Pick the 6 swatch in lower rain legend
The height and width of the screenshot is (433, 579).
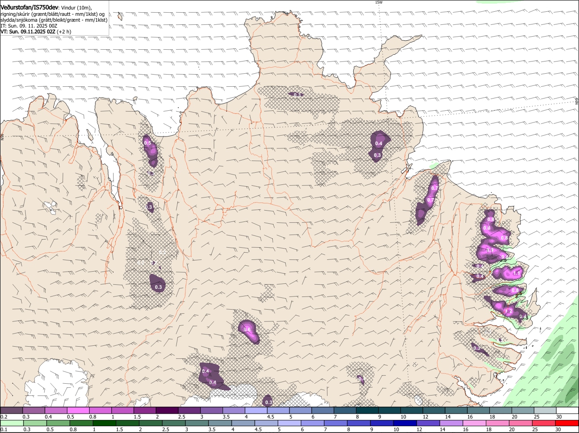tap(312, 424)
